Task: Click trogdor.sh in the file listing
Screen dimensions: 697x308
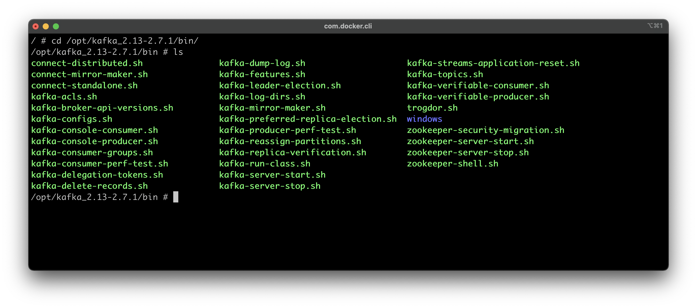Action: [432, 108]
